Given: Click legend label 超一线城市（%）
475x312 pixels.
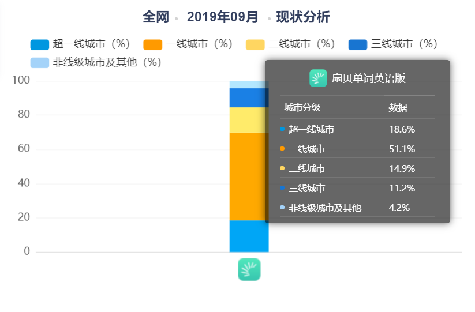Looking at the screenshot, I should (x=92, y=44).
